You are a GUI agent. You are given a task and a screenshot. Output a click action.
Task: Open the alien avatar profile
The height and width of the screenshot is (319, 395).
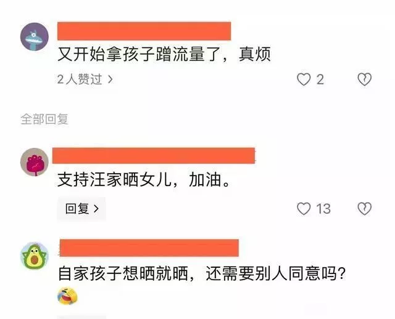click(35, 37)
